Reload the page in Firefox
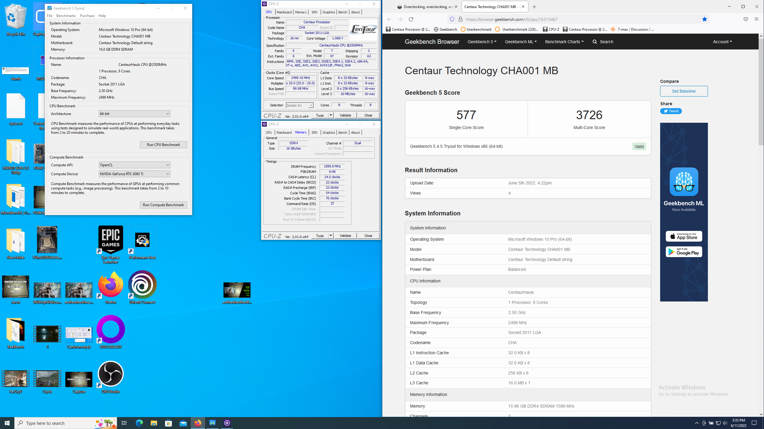Viewport: 764px width, 429px height. pyautogui.click(x=411, y=19)
